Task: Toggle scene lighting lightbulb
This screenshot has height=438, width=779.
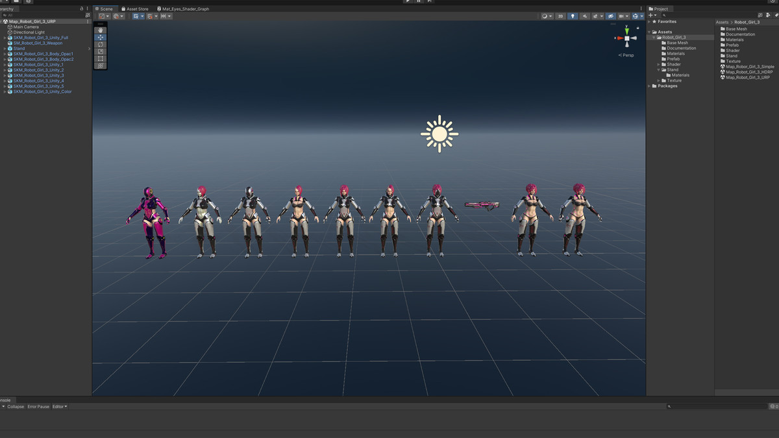Action: (573, 16)
